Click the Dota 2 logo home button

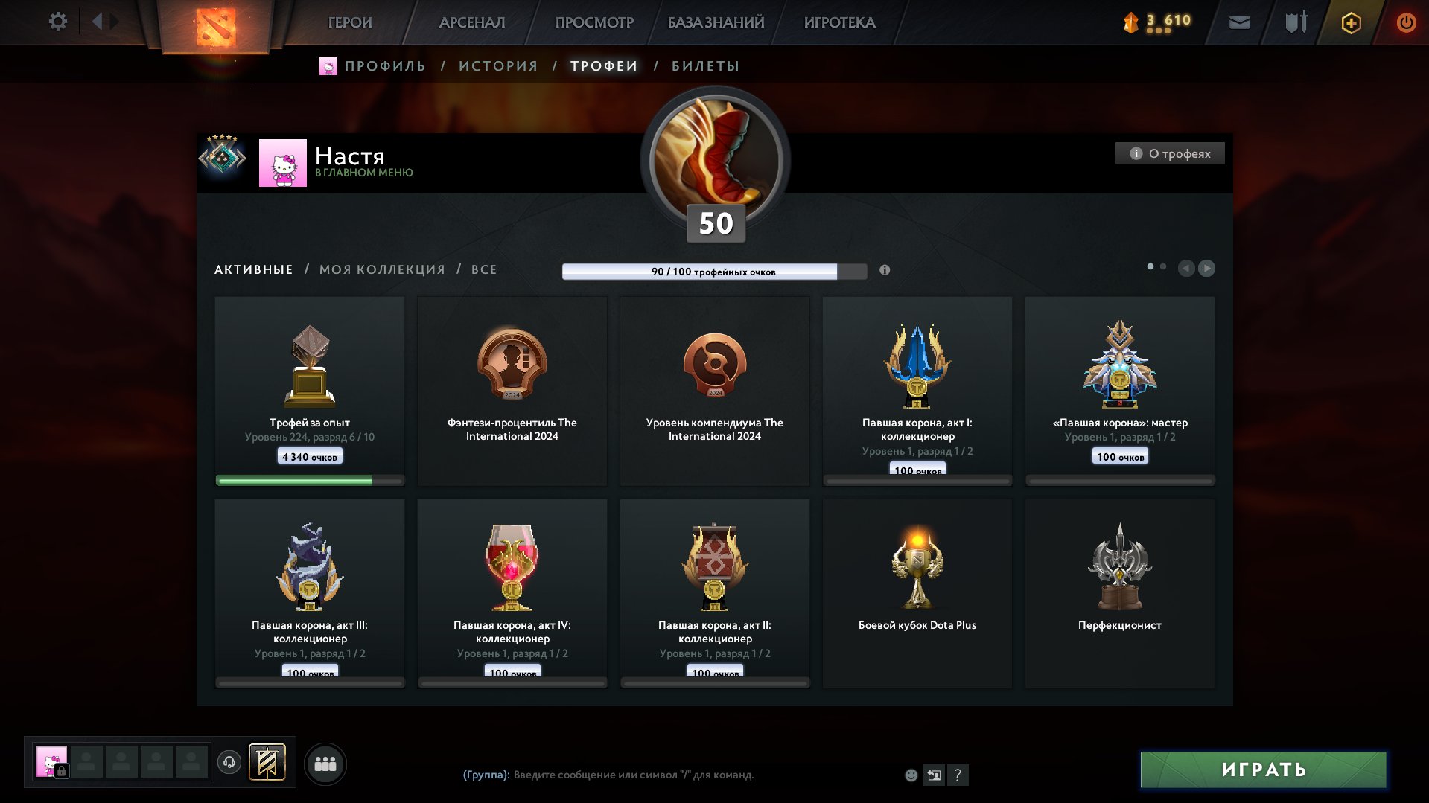216,26
